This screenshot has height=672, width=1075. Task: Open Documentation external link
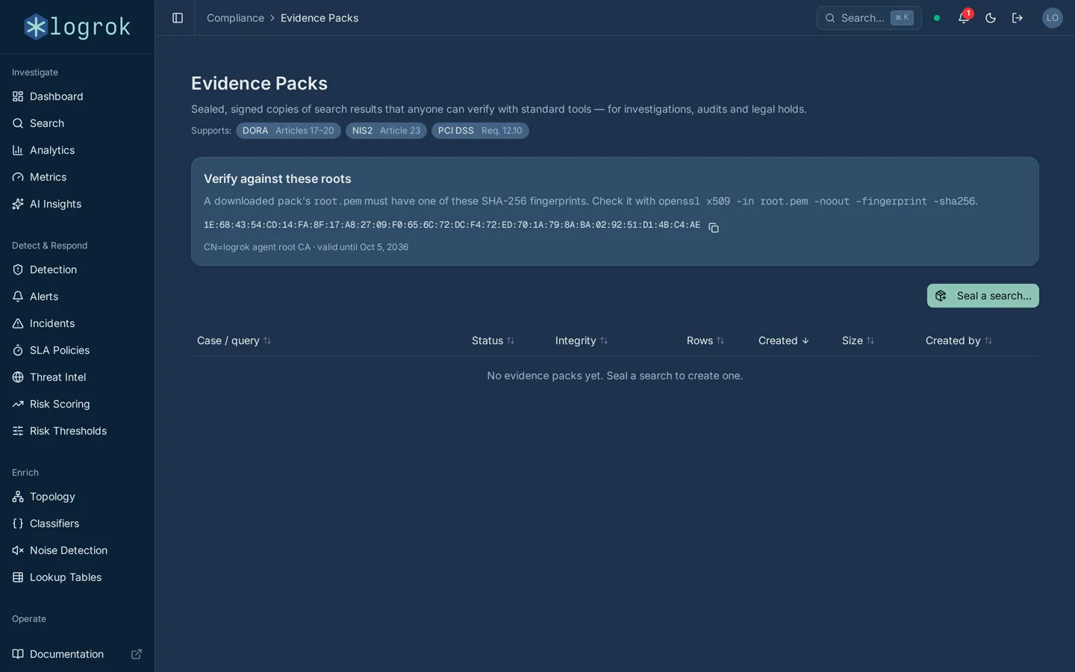[x=77, y=654]
